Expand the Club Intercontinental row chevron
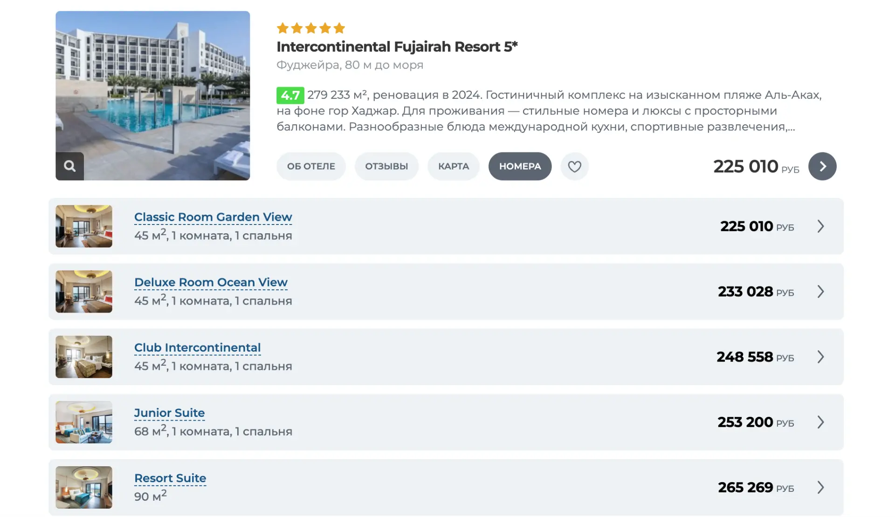This screenshot has width=895, height=517. [820, 357]
